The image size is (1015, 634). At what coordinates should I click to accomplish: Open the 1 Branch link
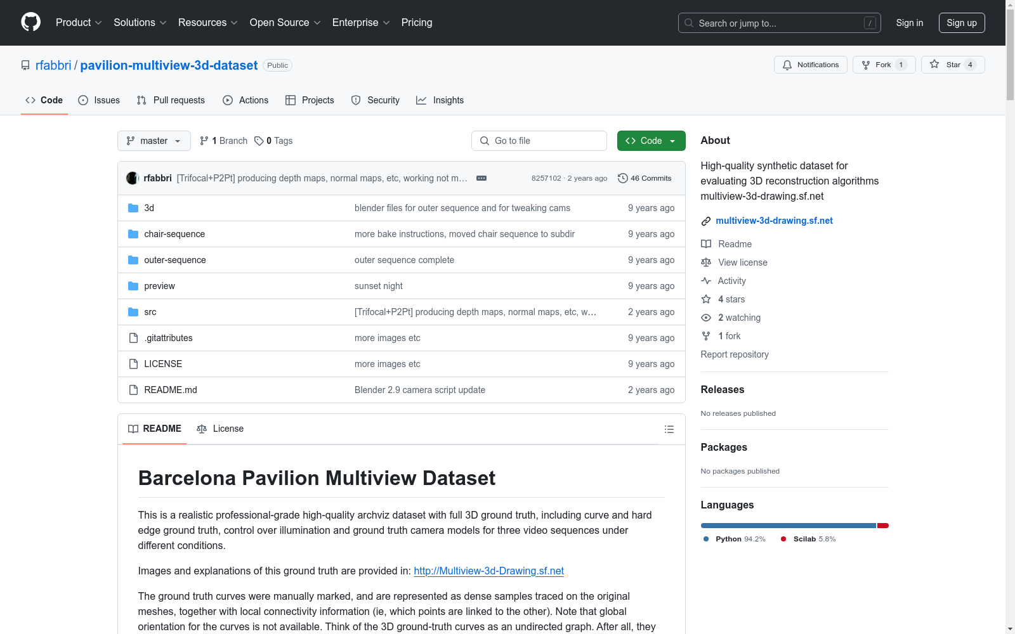tap(223, 141)
